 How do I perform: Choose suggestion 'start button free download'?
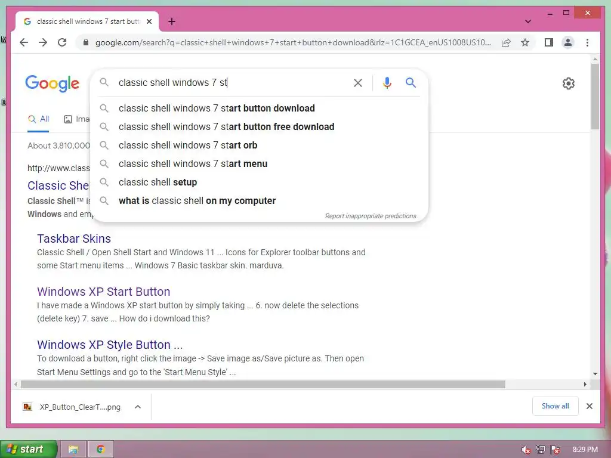[x=259, y=126]
